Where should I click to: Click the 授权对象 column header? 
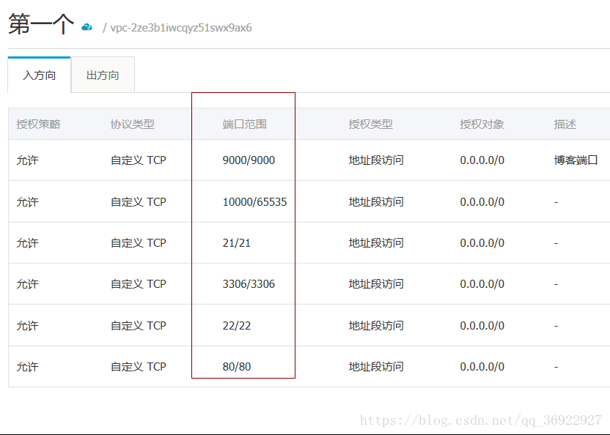pos(482,124)
